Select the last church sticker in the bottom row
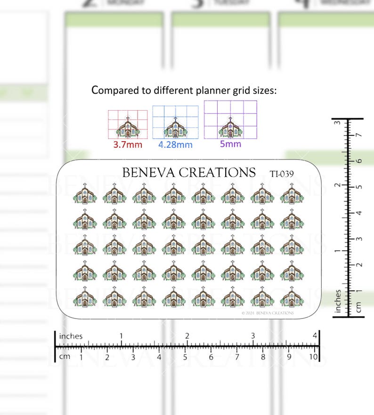 pos(292,297)
